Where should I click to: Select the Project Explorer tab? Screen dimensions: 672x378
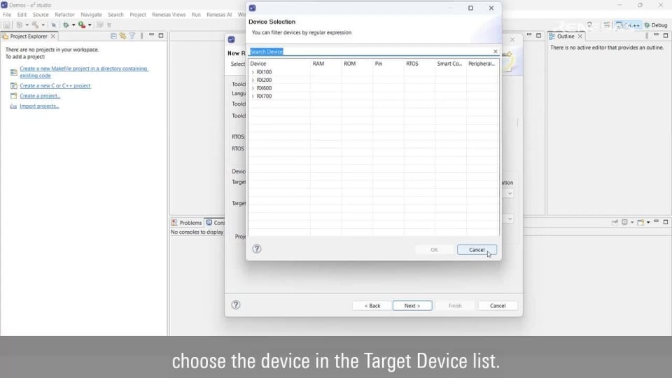tap(28, 36)
